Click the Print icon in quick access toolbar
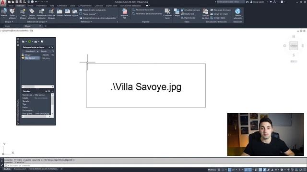307x172 pixels. click(x=32, y=2)
